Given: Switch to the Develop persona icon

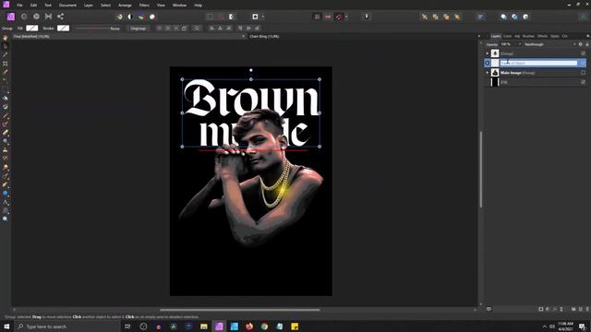Looking at the screenshot, I should [36, 17].
